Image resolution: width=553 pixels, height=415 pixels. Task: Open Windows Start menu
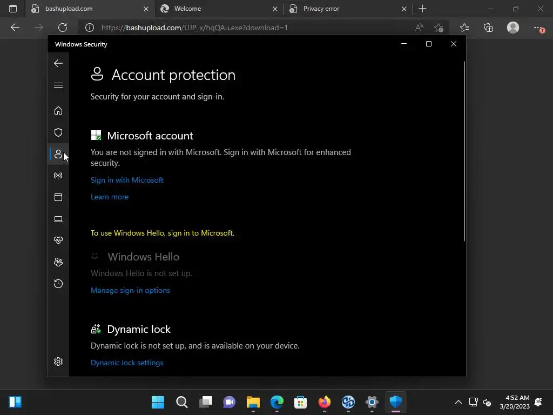(x=158, y=402)
